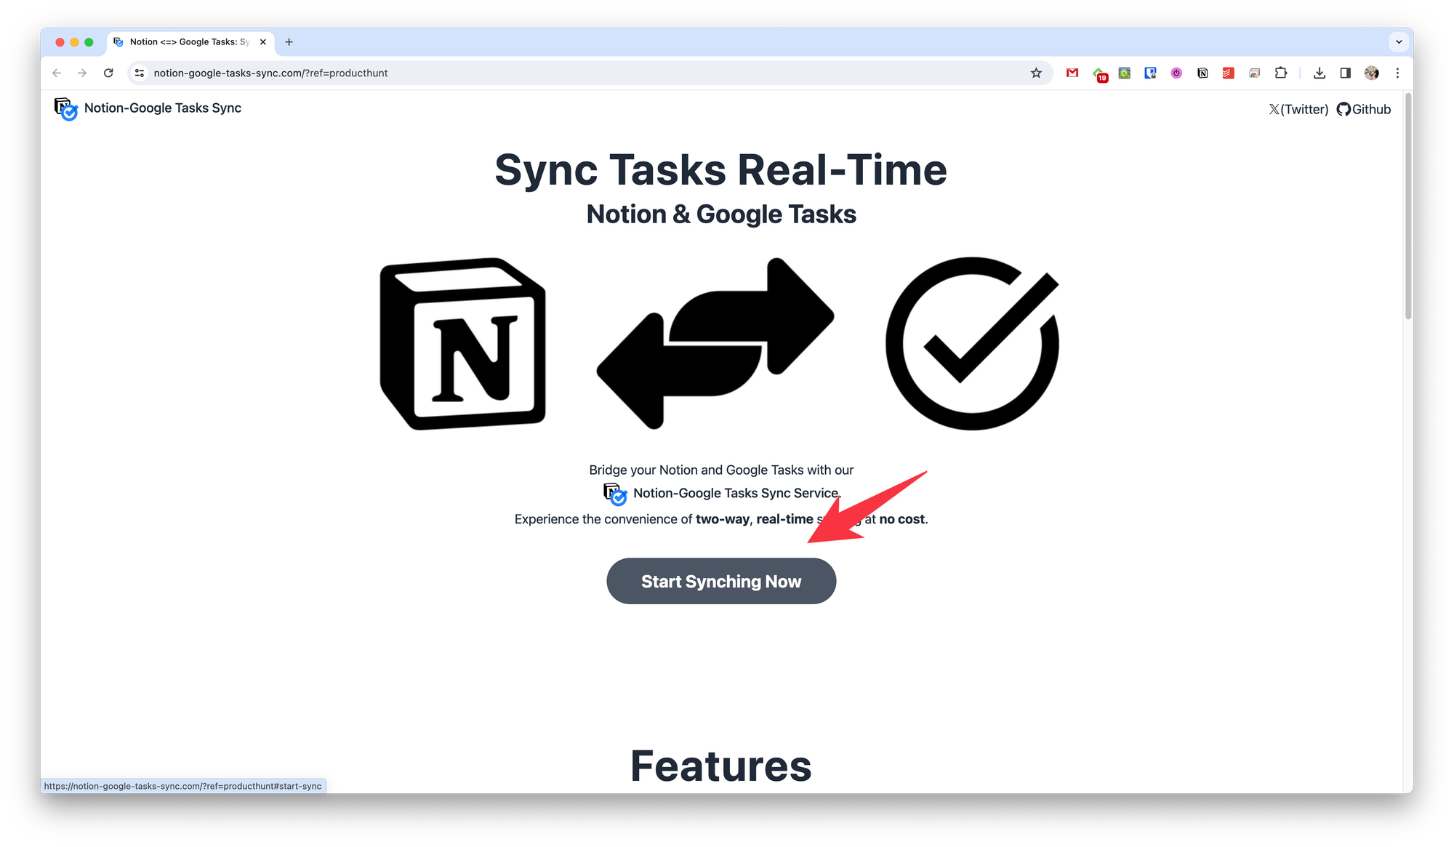Screen dimensions: 1454x847
Task: Open the Gmail extension icon
Action: (1072, 73)
